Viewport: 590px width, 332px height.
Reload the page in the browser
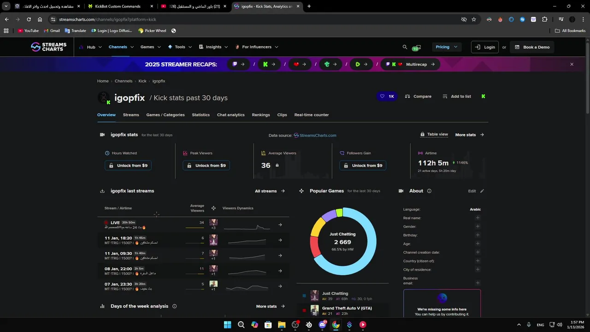point(29,19)
